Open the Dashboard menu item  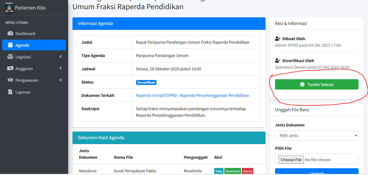[x=25, y=34]
